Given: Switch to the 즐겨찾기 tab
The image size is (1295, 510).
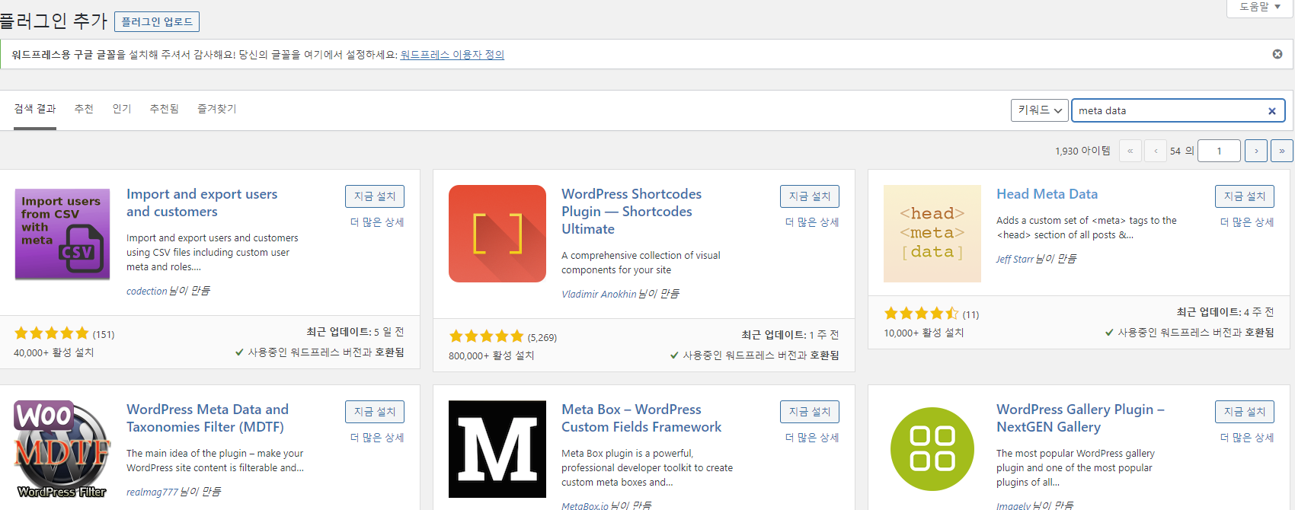Looking at the screenshot, I should point(217,110).
